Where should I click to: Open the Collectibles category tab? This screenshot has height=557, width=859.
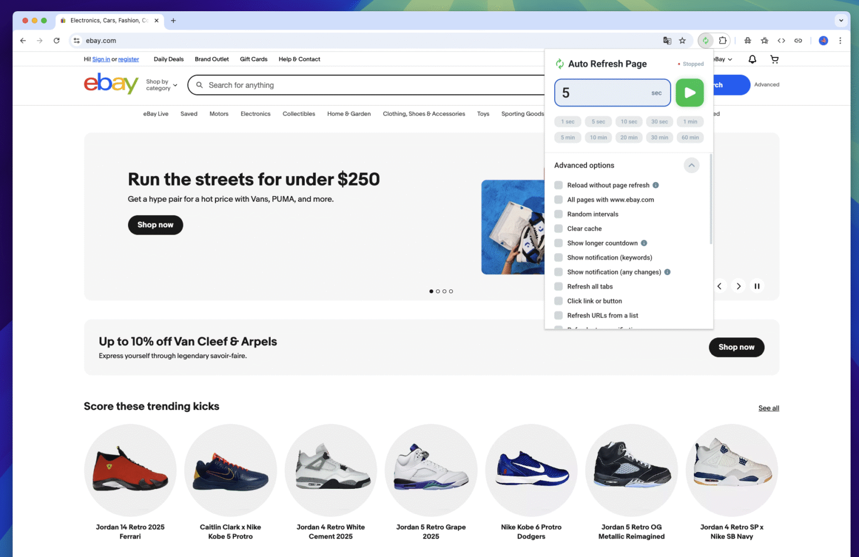tap(299, 114)
